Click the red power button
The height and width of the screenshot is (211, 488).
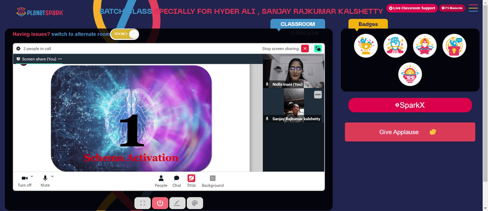[x=160, y=203]
